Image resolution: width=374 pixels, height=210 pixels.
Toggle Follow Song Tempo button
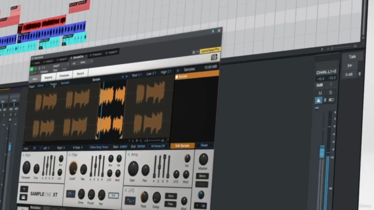point(99,147)
